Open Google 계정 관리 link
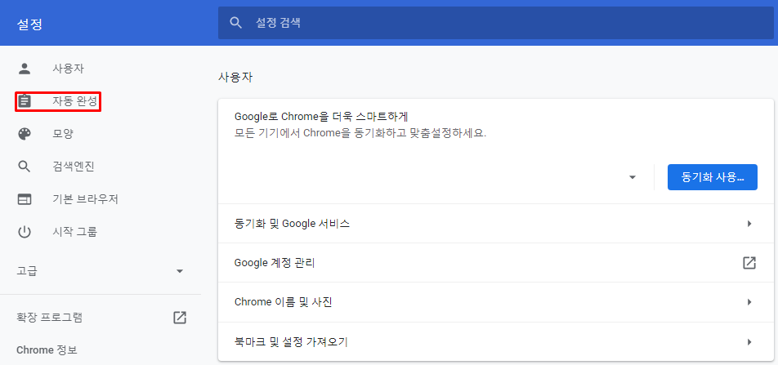The height and width of the screenshot is (365, 778). point(275,263)
